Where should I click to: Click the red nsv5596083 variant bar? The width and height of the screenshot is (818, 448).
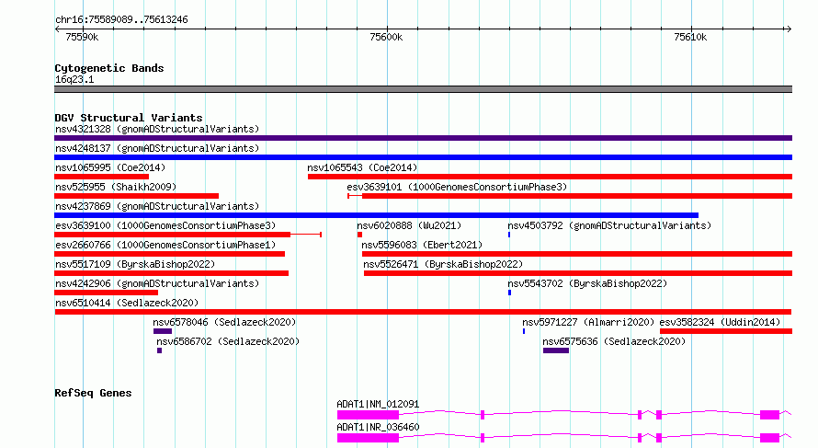(x=577, y=254)
